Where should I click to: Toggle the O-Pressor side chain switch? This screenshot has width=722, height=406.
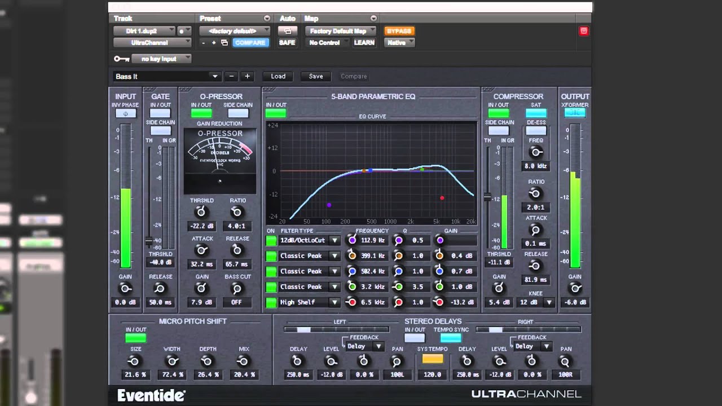[x=238, y=113]
